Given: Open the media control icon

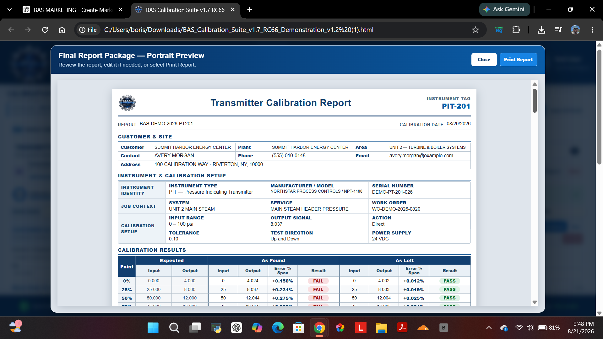Looking at the screenshot, I should click(x=558, y=30).
